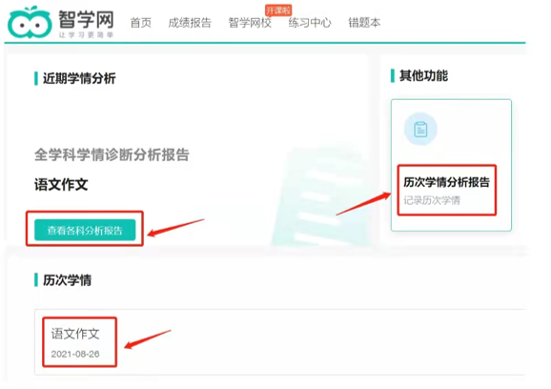Viewport: 551px width, 389px height.
Task: Open 历次学情分析报告 link
Action: click(446, 182)
